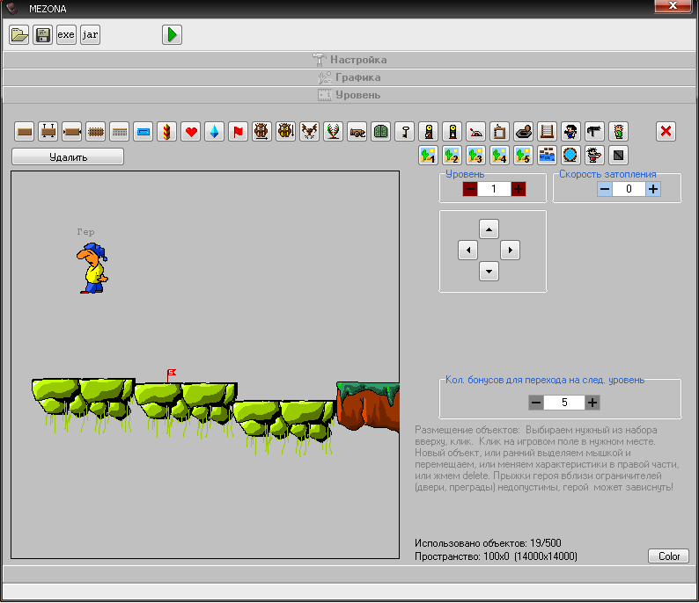Choose the key object icon
The width and height of the screenshot is (699, 603).
click(x=404, y=132)
